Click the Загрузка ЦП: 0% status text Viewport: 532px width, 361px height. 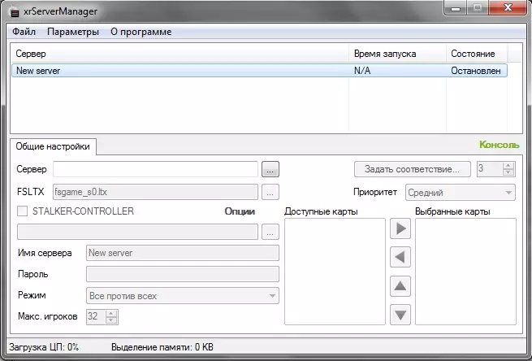point(44,347)
